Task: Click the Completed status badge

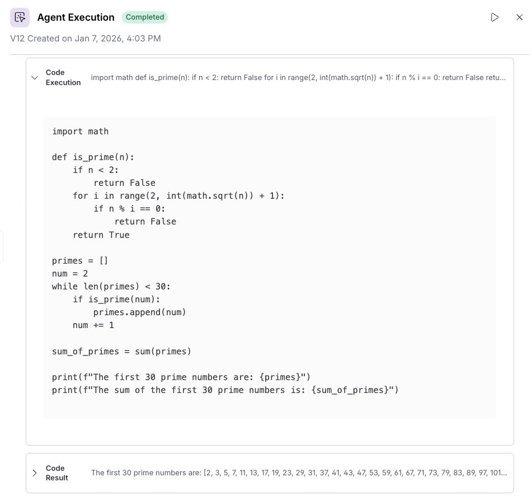Action: pyautogui.click(x=145, y=17)
